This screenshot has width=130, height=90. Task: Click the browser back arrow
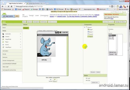[x=2, y=6]
